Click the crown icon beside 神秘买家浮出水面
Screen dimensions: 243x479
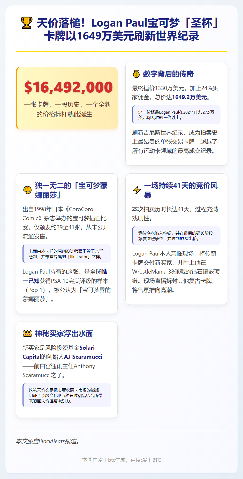point(27,333)
